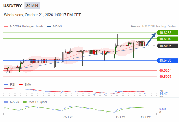Click the date and time line
This screenshot has height=122, width=179.
[42, 15]
